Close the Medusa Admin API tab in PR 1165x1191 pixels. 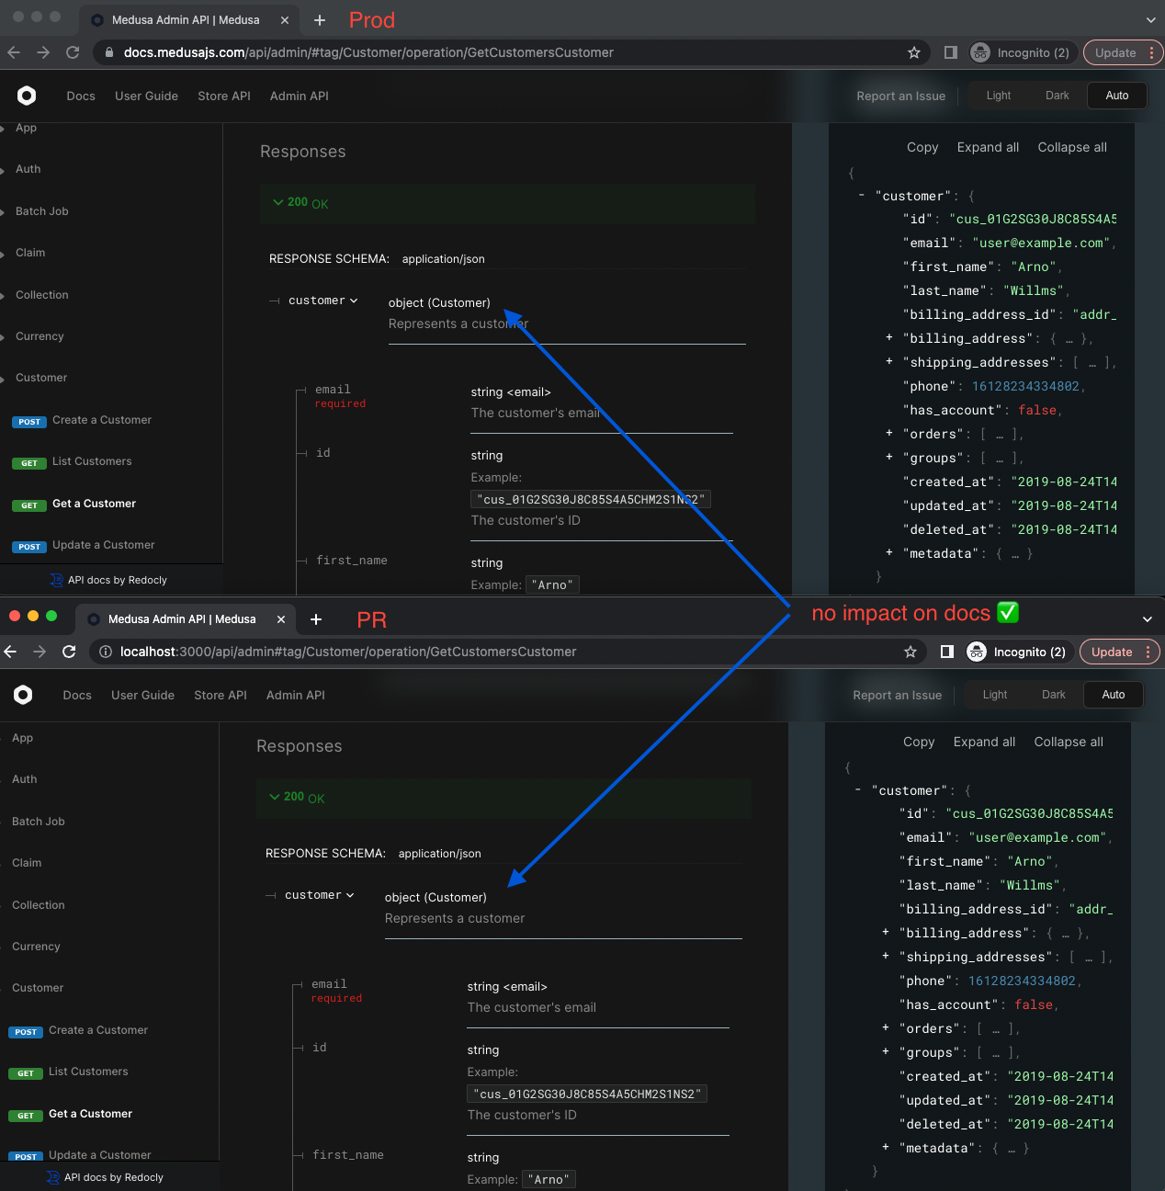(281, 619)
